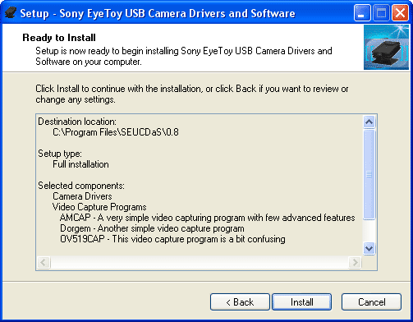Click the scroll down arrow in the summary box
The image size is (413, 322).
coord(369,249)
